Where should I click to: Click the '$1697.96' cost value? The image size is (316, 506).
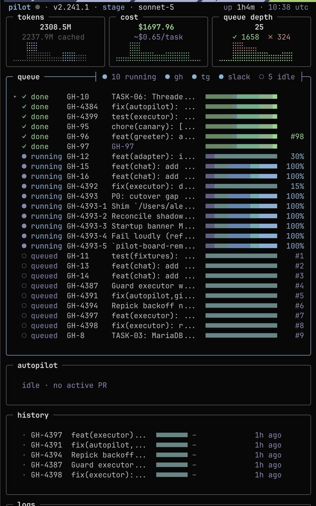click(x=156, y=27)
